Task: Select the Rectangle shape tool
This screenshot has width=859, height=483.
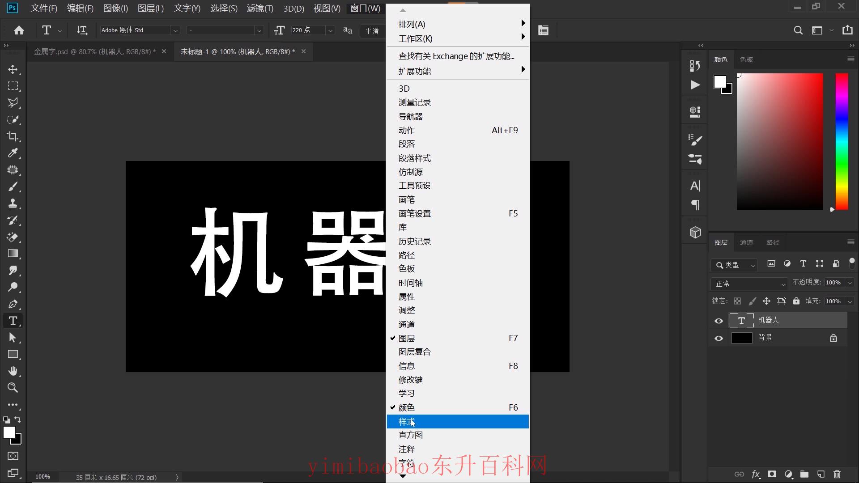Action: (13, 354)
